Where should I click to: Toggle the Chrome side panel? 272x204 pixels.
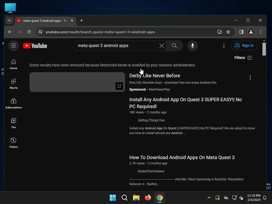coord(241,32)
